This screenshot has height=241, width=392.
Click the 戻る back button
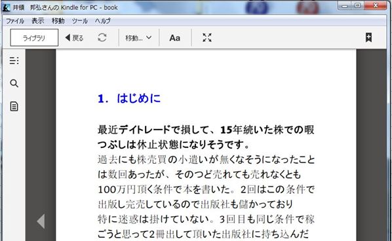point(74,38)
